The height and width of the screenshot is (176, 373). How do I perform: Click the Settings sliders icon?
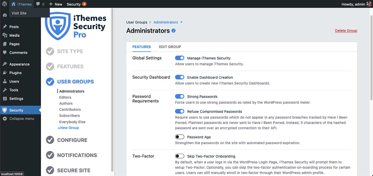point(5,99)
